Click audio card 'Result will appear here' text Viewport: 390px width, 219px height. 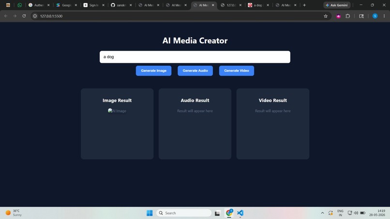pyautogui.click(x=195, y=111)
